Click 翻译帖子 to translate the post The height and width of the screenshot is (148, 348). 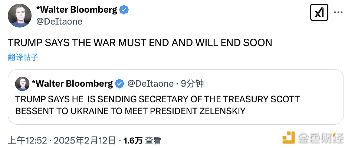(x=23, y=57)
